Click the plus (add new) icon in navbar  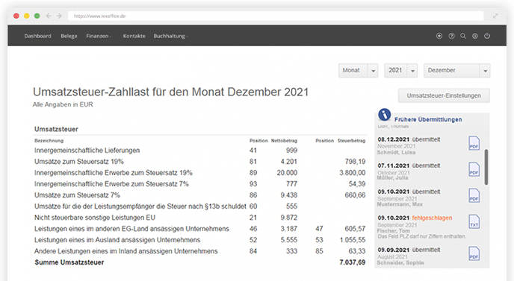439,36
